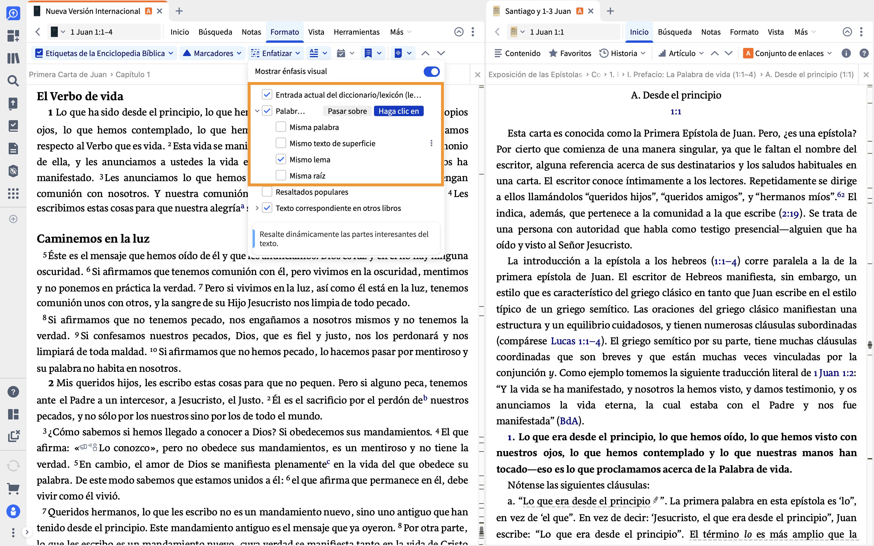
Task: Switch to Búsqueda tab in left panel
Action: 215,32
